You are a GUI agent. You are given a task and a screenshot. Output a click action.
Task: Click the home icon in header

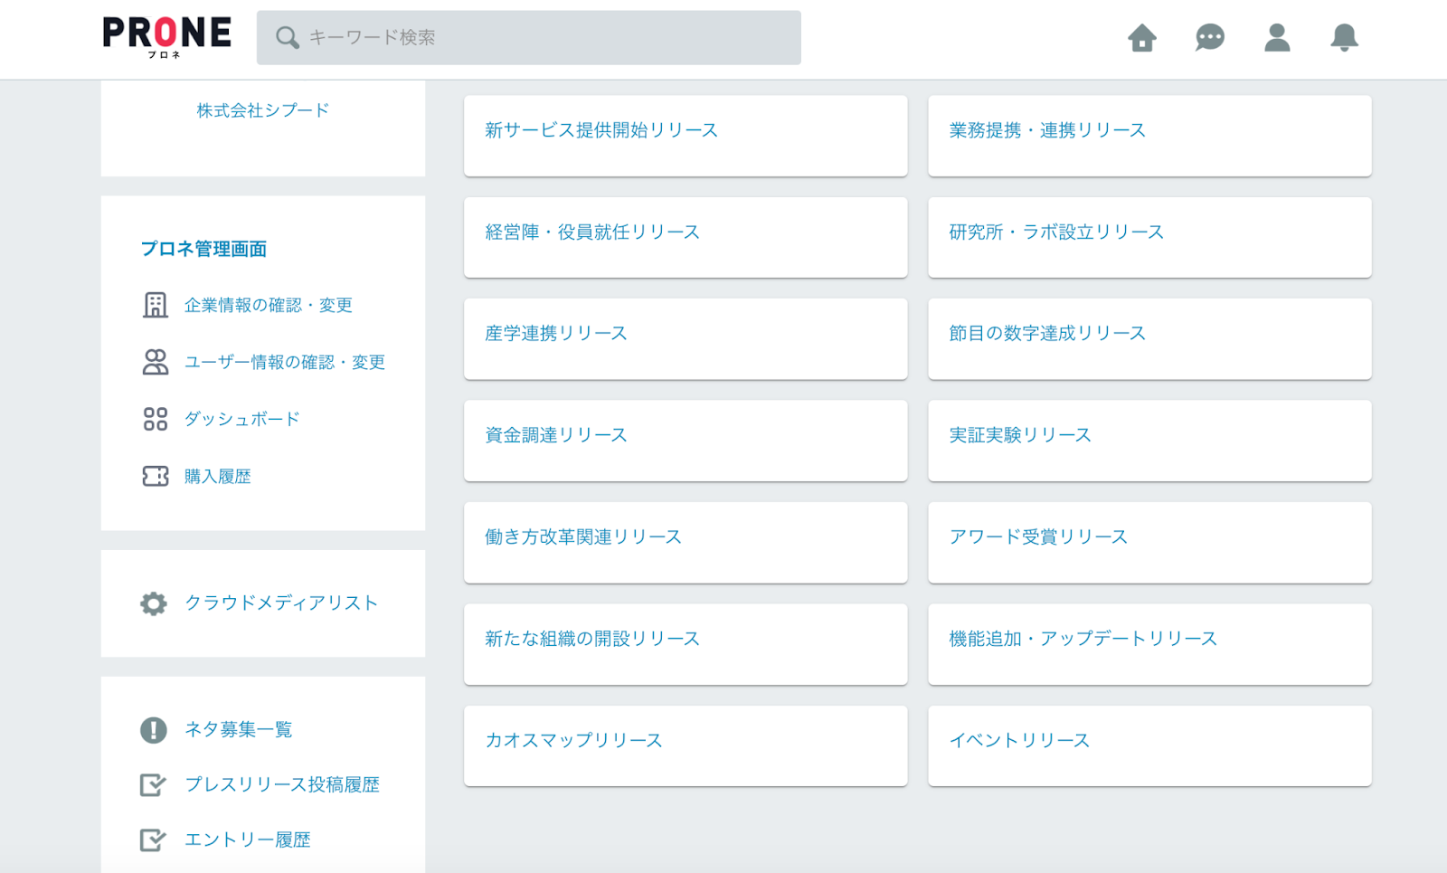1142,38
